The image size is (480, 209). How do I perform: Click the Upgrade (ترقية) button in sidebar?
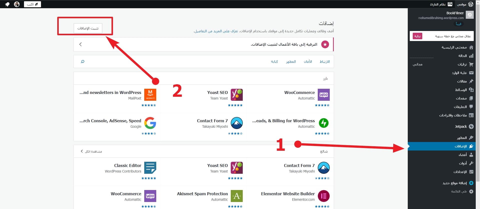point(417,36)
